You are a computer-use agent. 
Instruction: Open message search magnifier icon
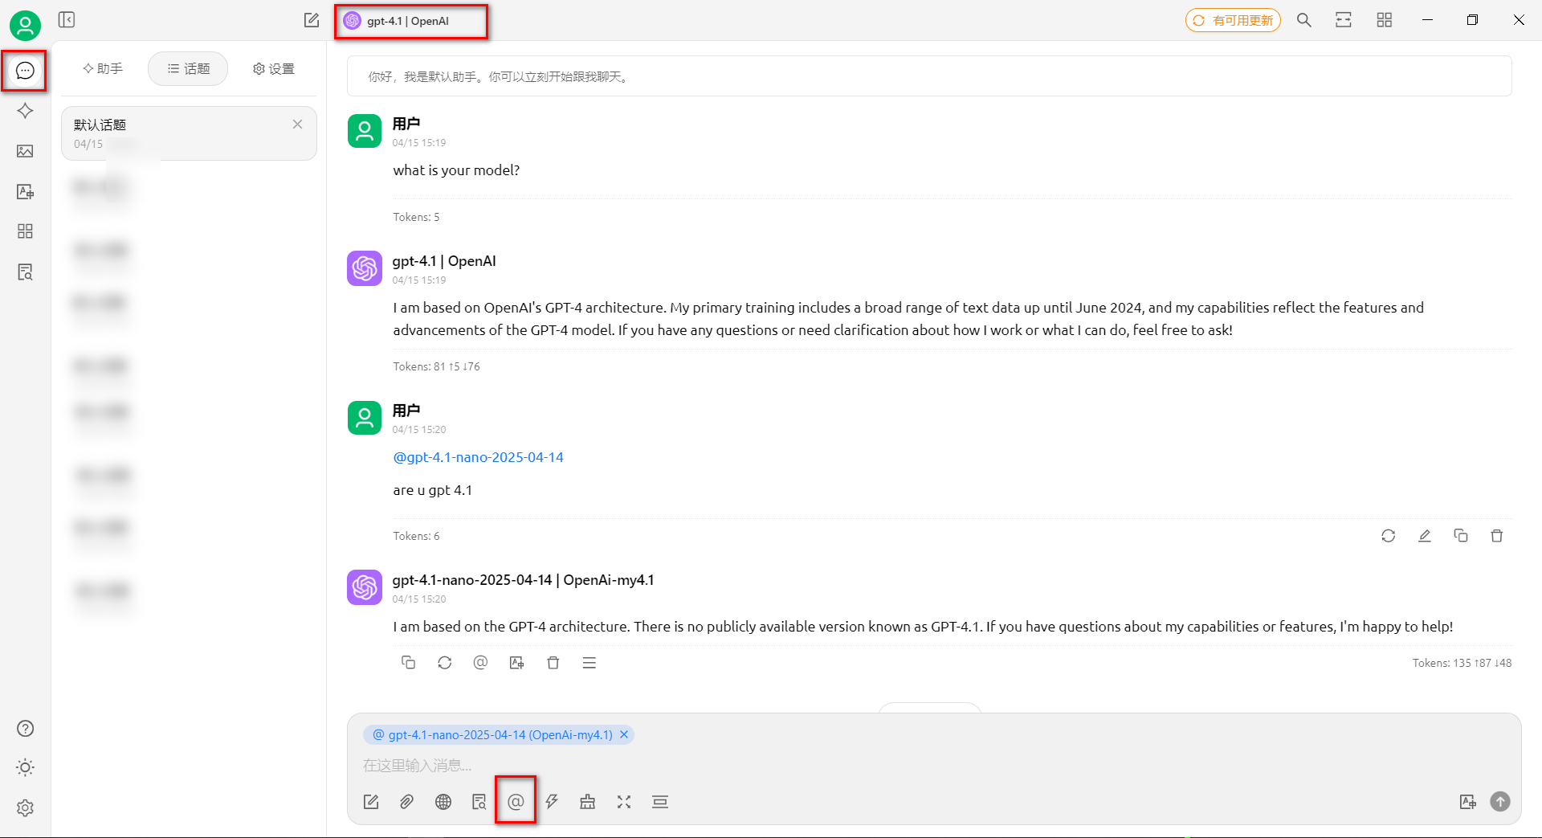click(1304, 20)
